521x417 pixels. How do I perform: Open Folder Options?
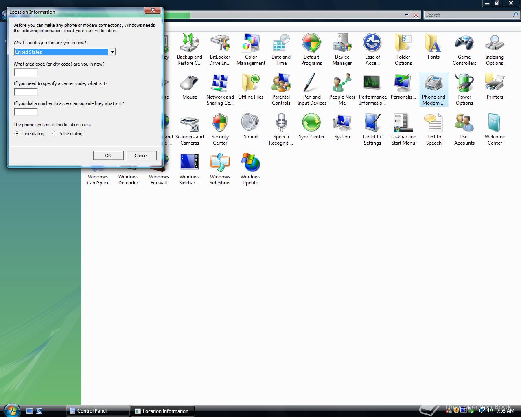coord(403,50)
